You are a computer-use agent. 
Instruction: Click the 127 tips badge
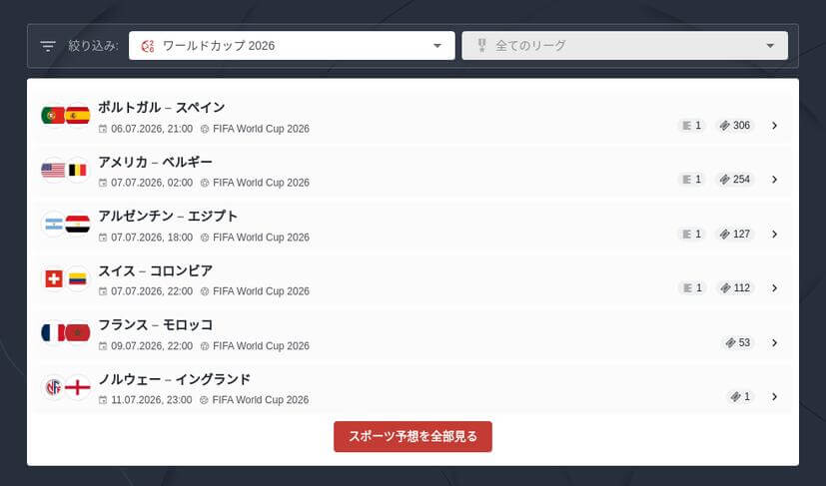pos(735,234)
